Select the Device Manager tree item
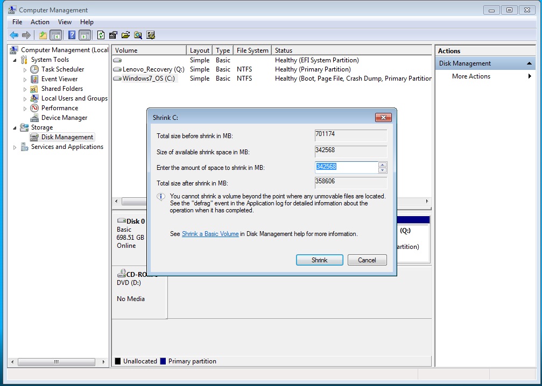The image size is (542, 386). pyautogui.click(x=64, y=118)
